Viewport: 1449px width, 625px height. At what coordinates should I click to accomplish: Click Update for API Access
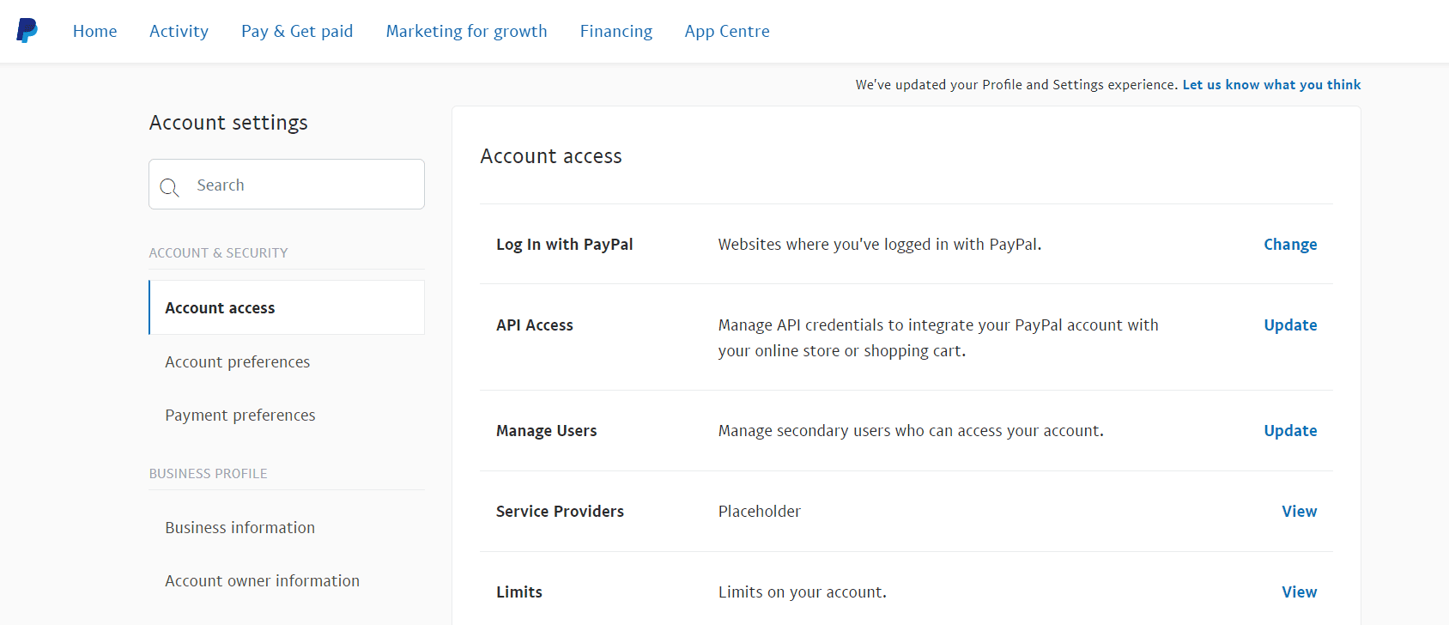click(x=1290, y=325)
